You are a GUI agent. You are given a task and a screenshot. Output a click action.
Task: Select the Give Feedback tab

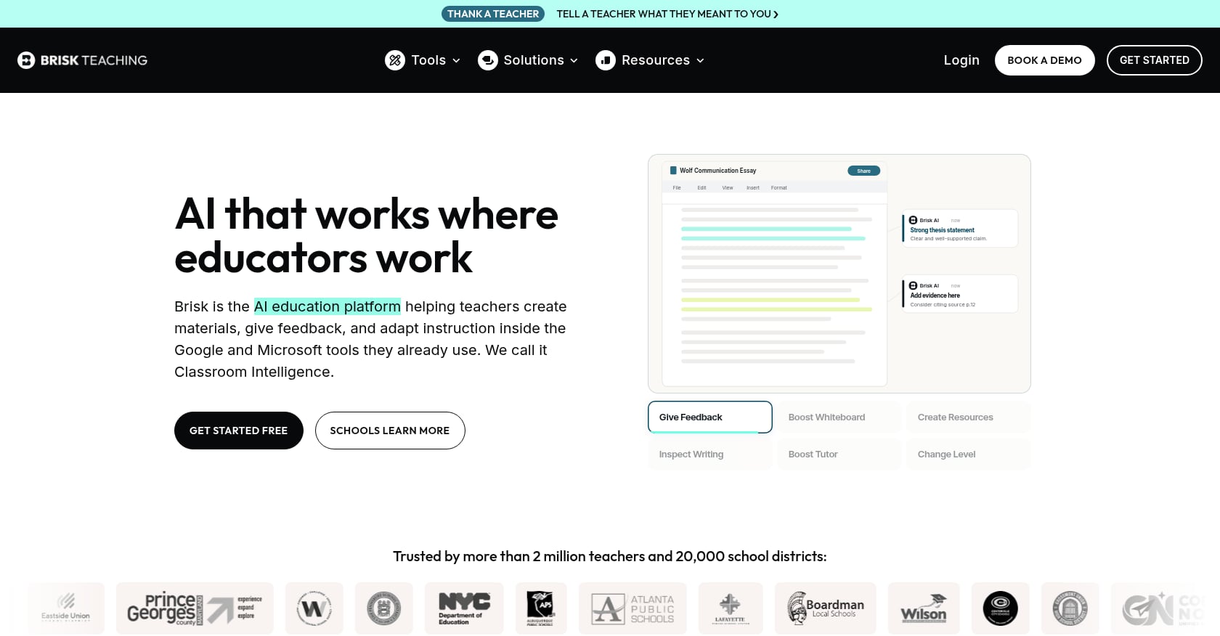(x=710, y=417)
